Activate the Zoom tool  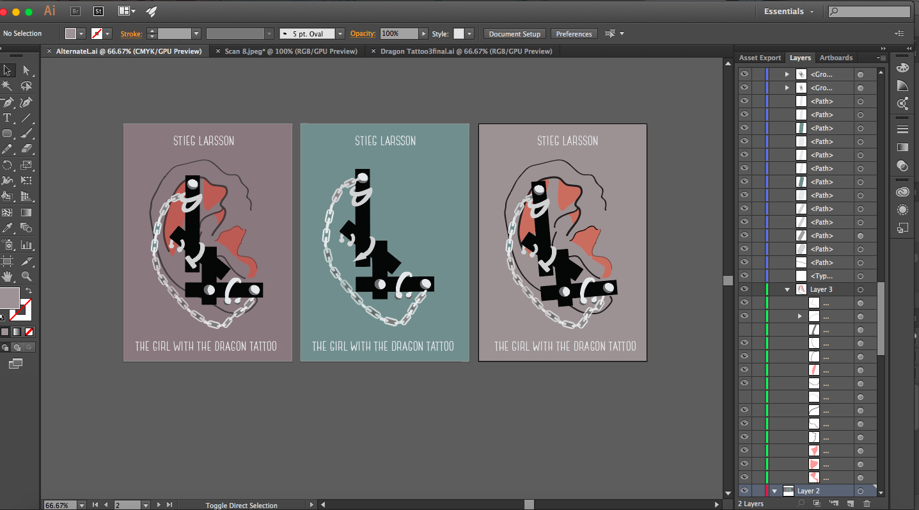point(26,276)
